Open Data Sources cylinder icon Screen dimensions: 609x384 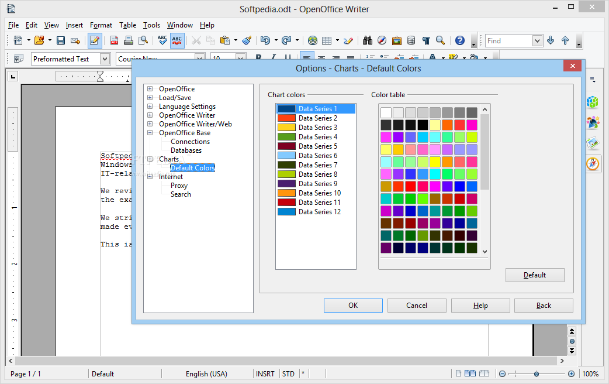tap(411, 40)
